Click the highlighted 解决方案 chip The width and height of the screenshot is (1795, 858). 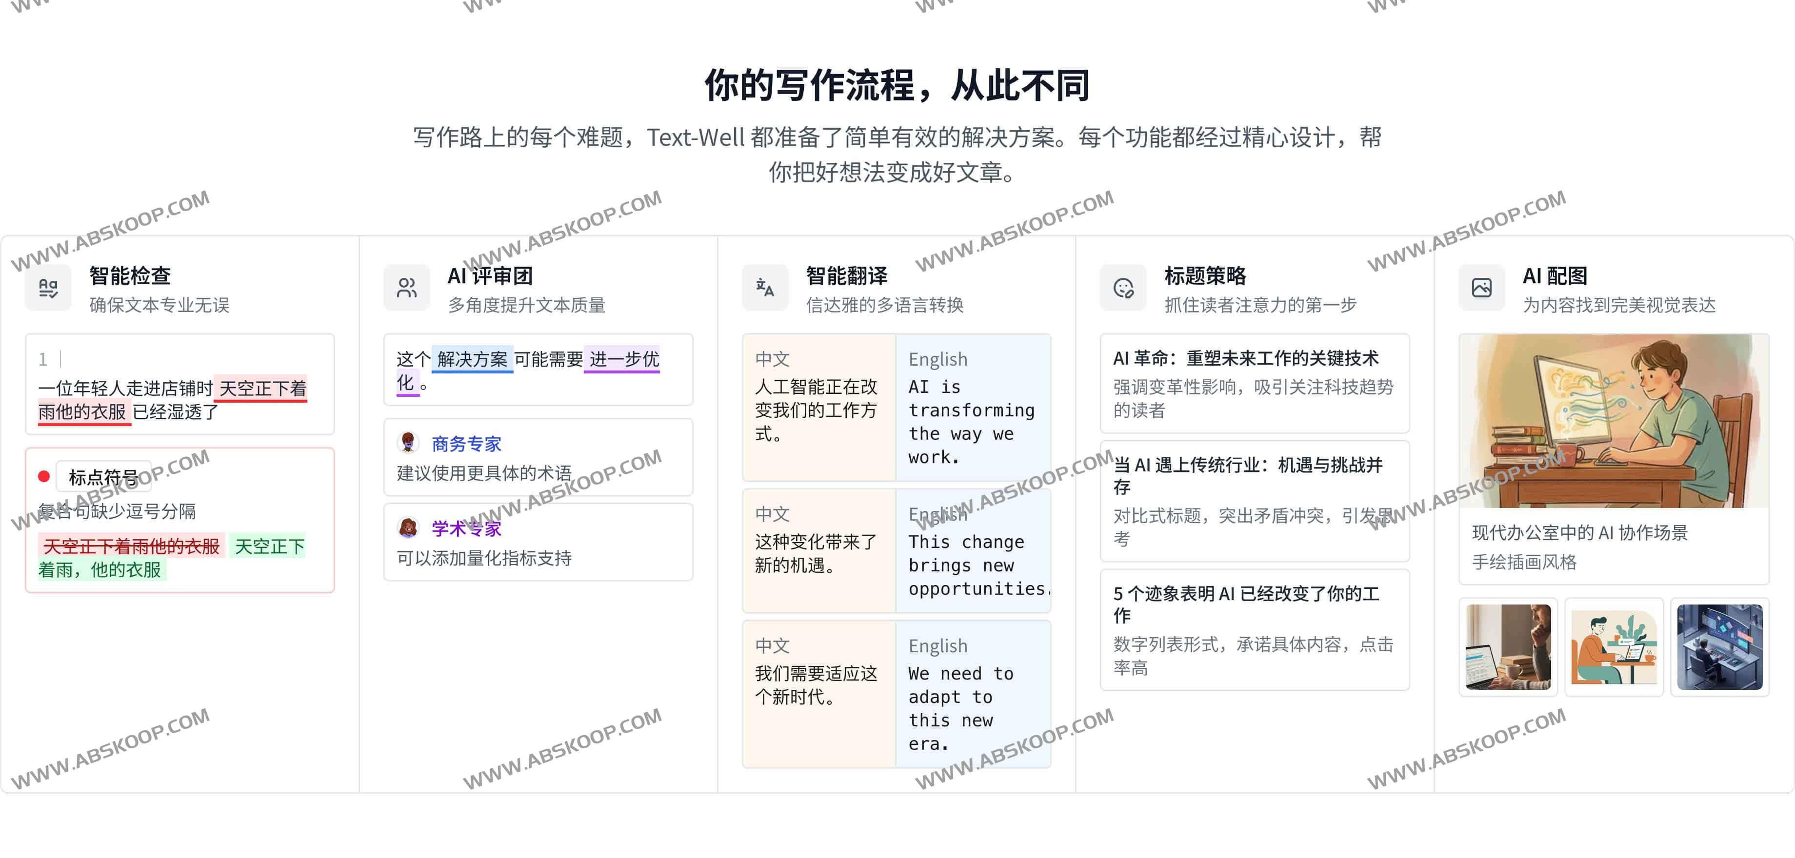click(x=473, y=360)
